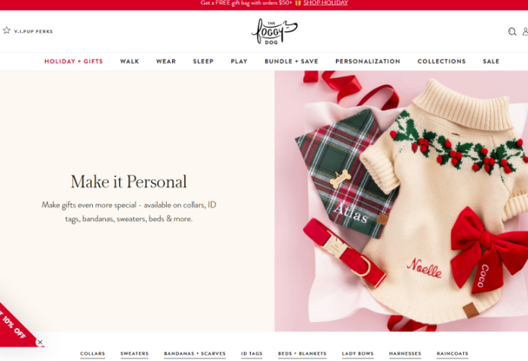Viewport: 528px width, 361px height.
Task: Open the search magnifier icon
Action: click(512, 31)
